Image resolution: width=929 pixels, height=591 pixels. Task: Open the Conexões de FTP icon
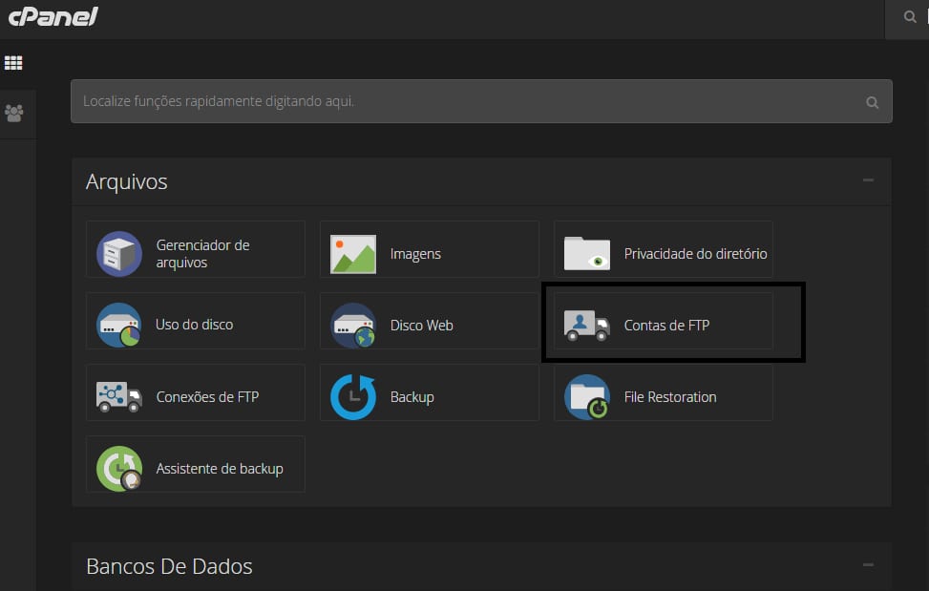point(119,397)
